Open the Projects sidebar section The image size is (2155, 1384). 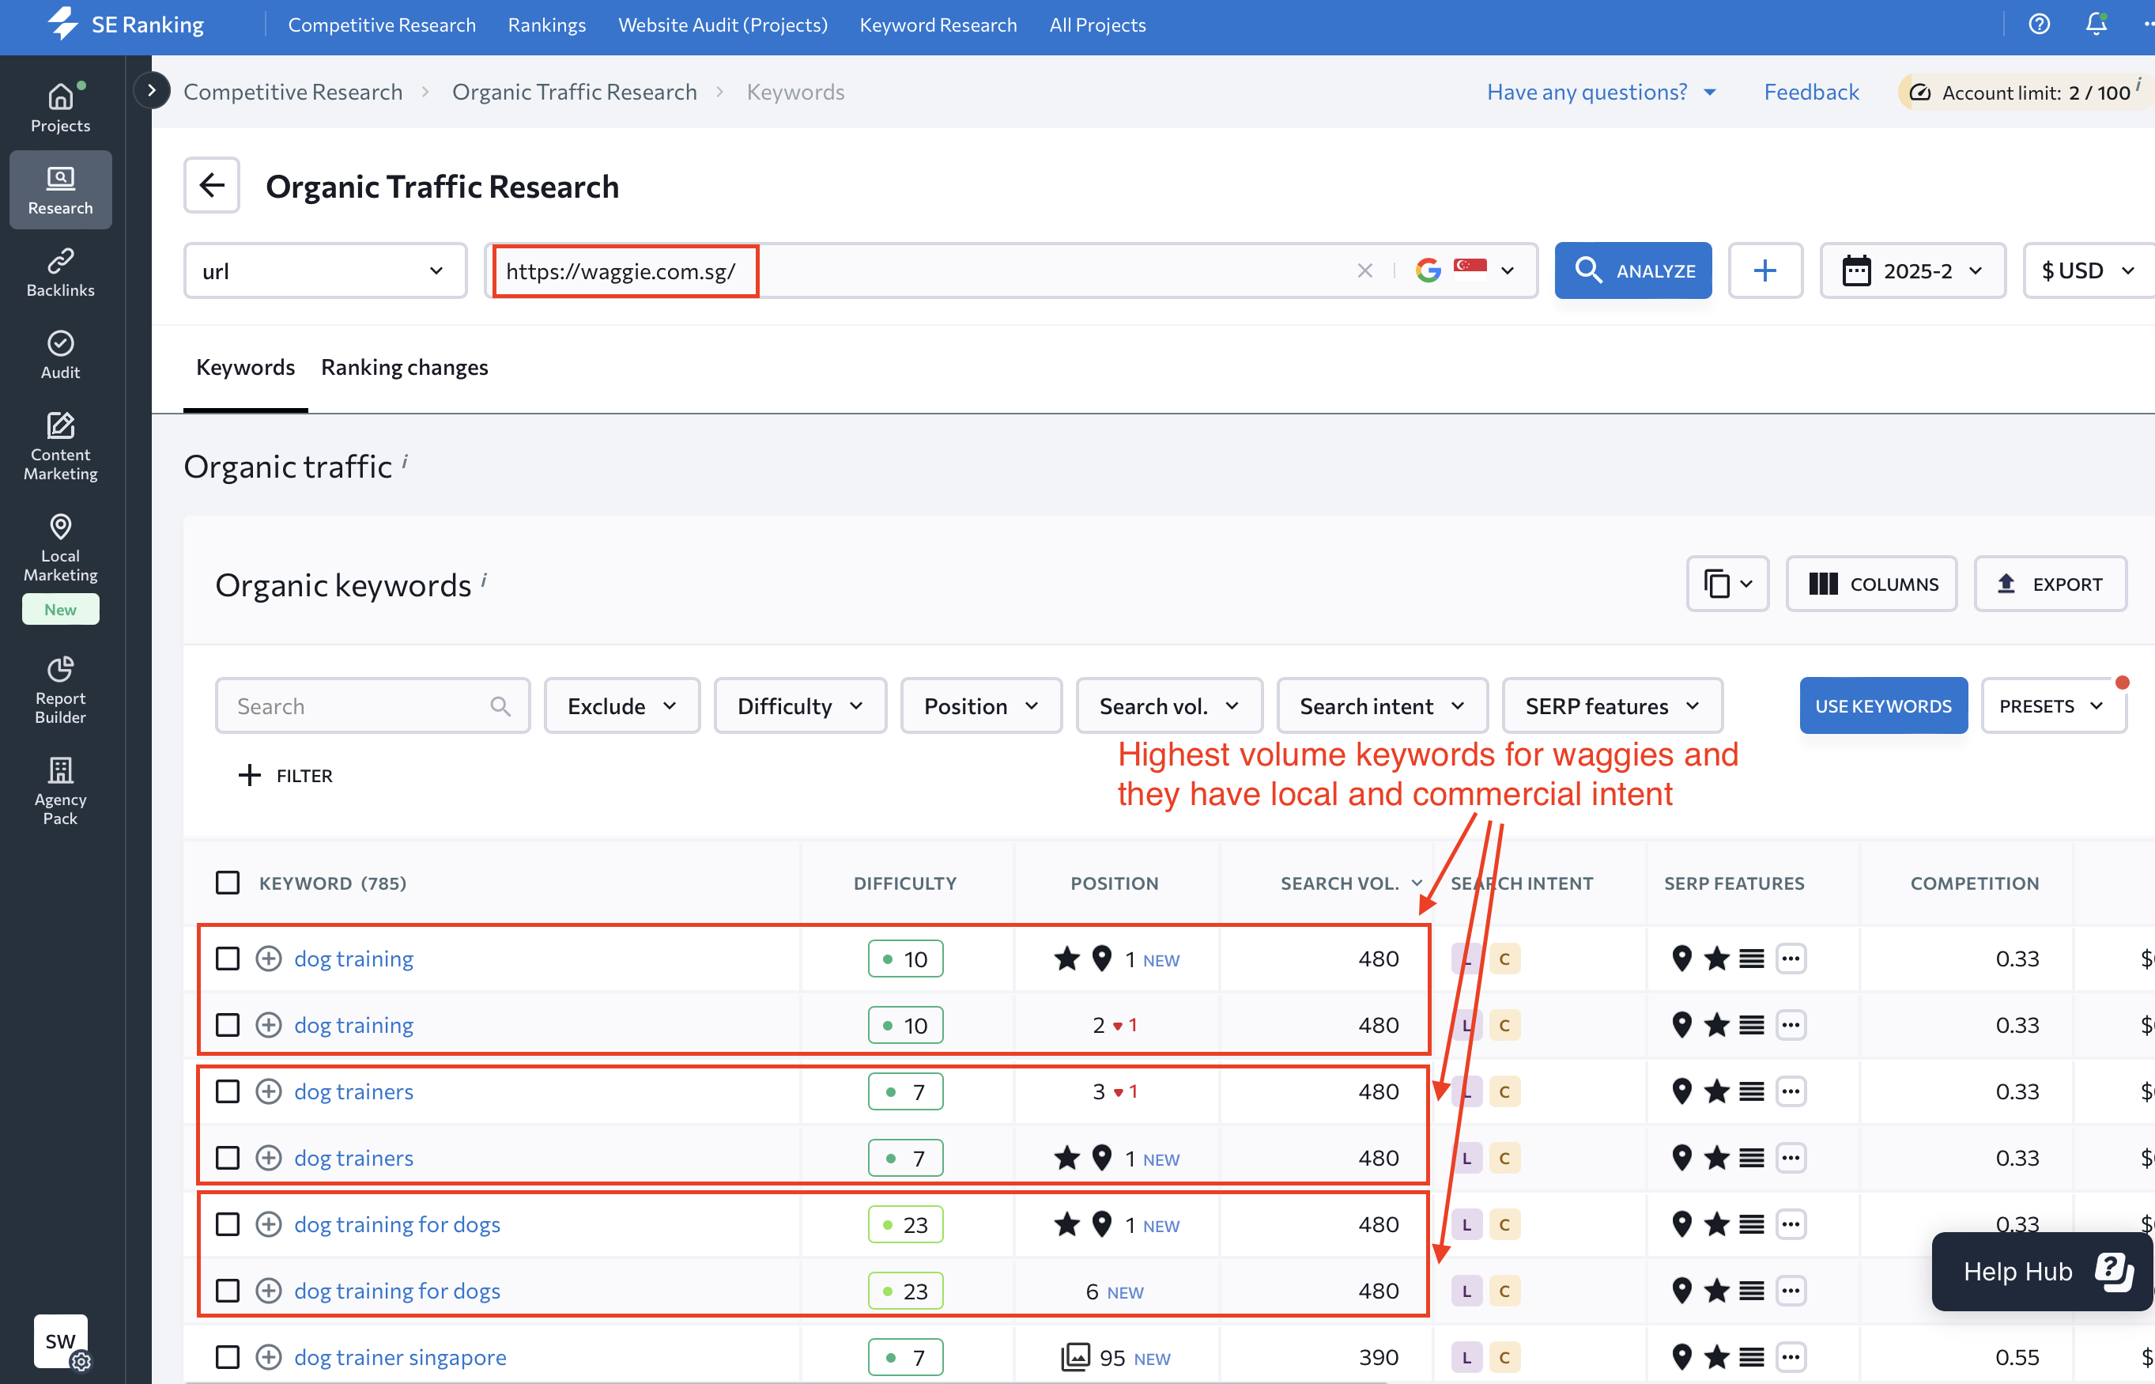[60, 108]
